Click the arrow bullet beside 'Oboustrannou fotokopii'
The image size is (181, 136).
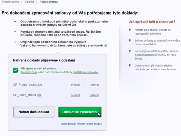coord(15,22)
